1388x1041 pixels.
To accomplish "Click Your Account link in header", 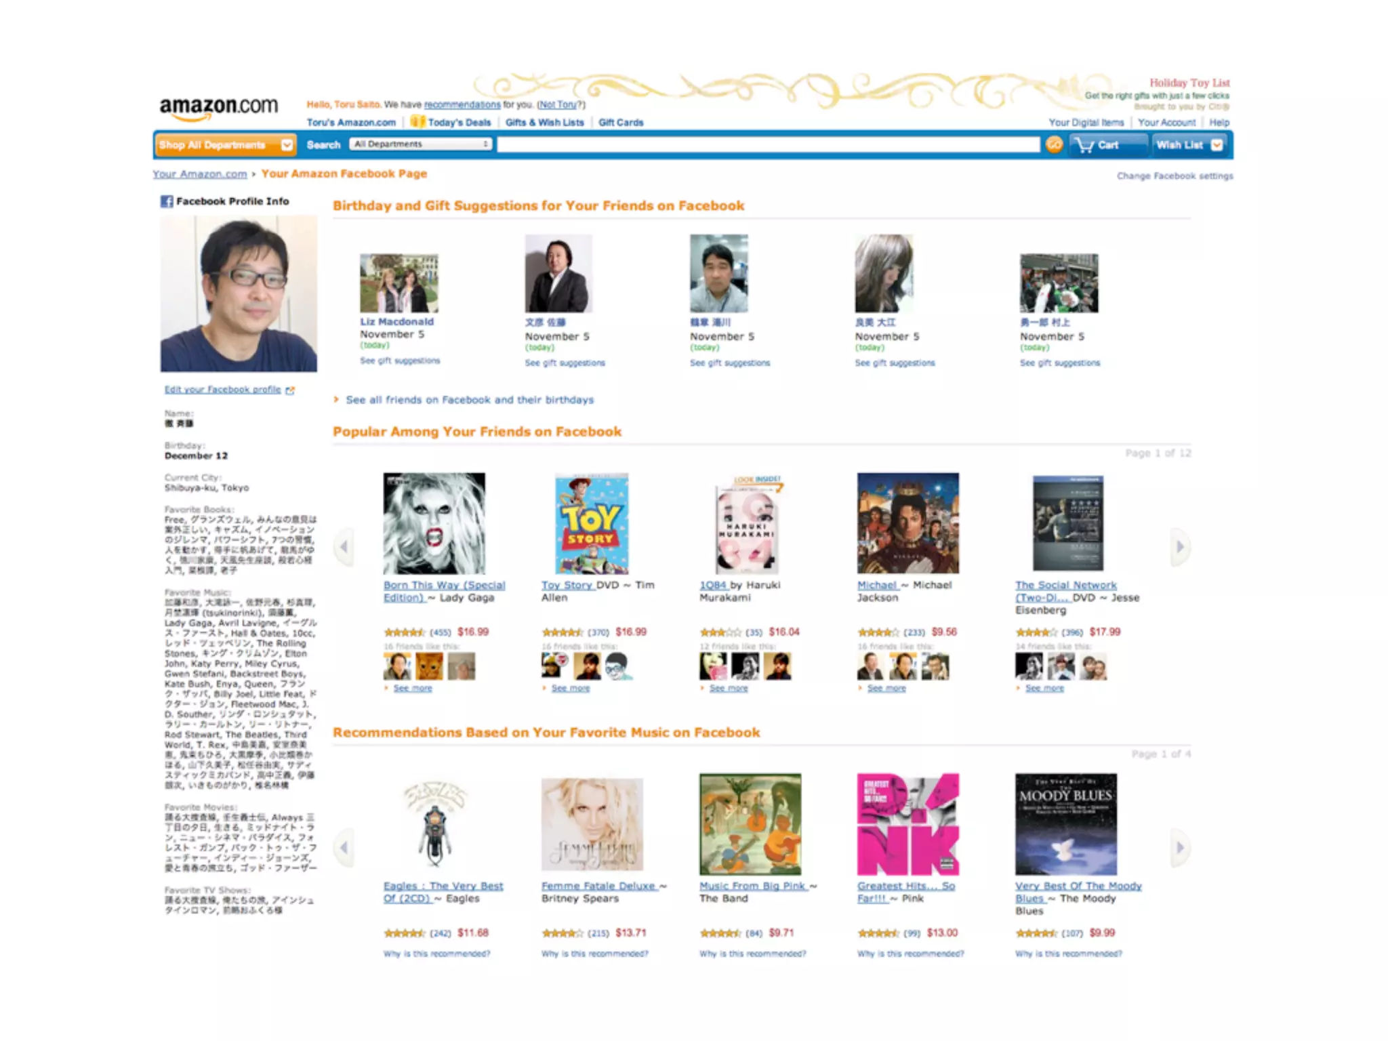I will pos(1166,123).
